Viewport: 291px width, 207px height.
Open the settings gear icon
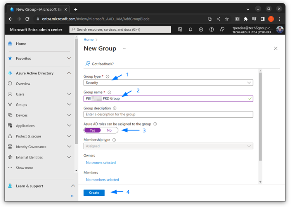tap(201, 30)
